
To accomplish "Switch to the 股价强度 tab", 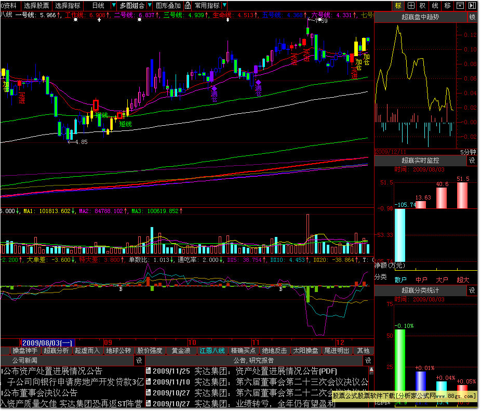I will [x=150, y=351].
